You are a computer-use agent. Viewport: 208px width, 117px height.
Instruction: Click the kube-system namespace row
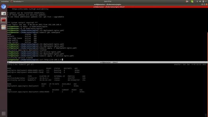pos(22,42)
